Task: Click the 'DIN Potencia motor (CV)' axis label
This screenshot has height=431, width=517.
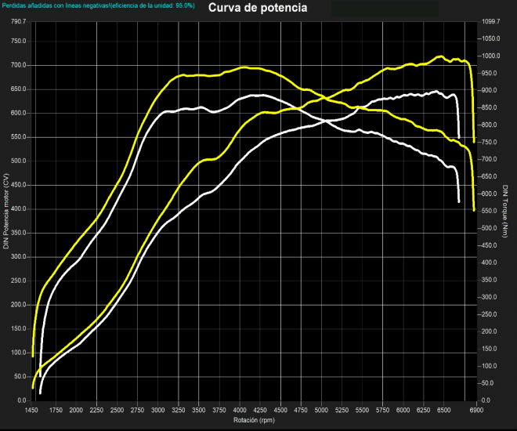Action: tap(6, 210)
